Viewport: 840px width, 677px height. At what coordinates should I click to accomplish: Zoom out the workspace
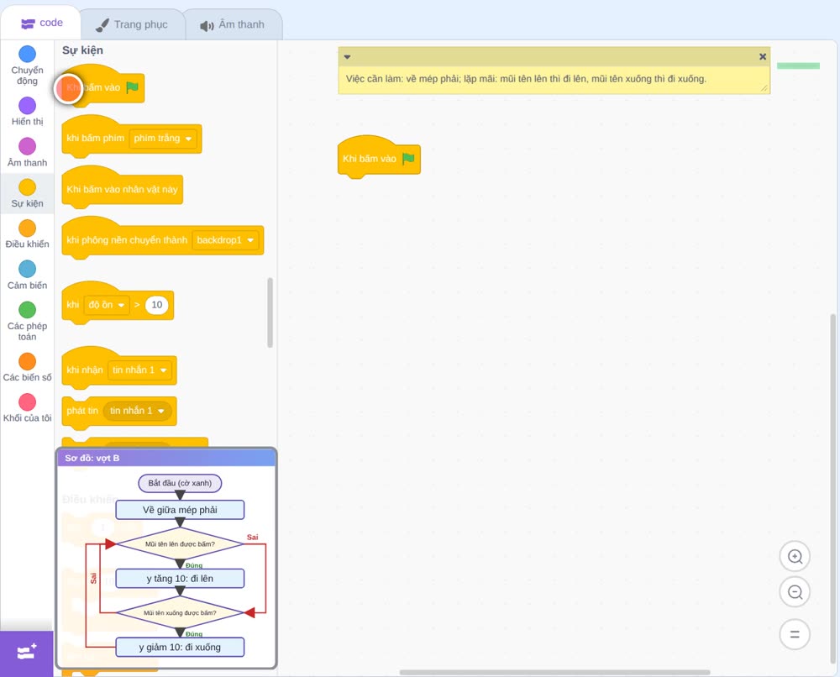795,592
